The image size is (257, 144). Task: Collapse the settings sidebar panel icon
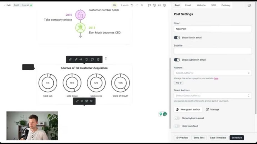point(249,5)
